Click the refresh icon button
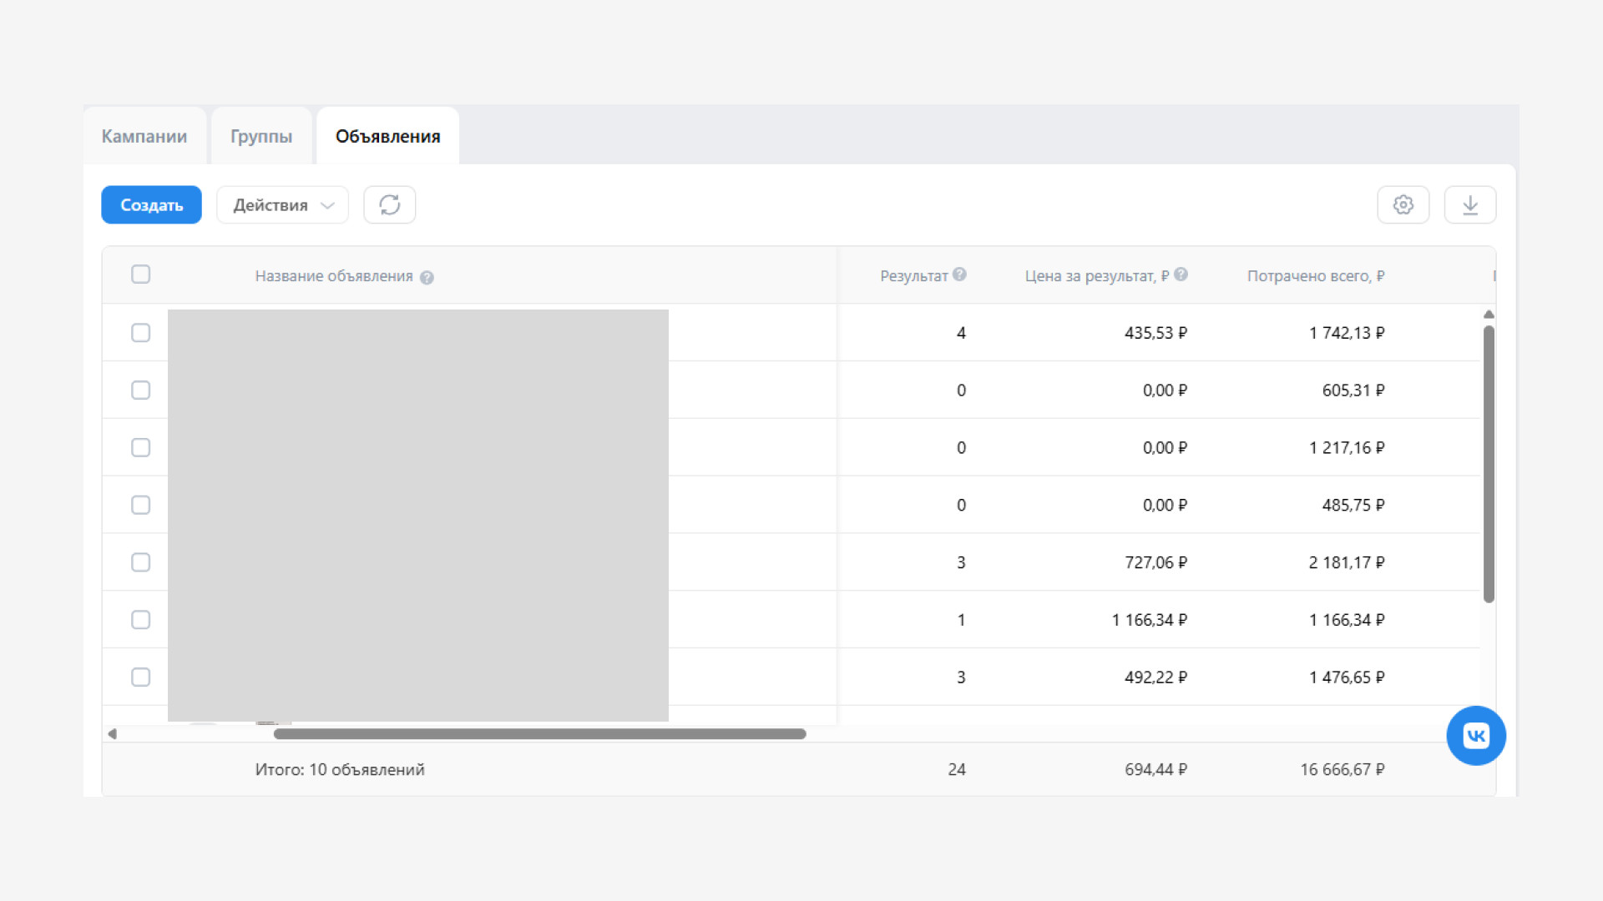1603x901 pixels. pos(389,204)
